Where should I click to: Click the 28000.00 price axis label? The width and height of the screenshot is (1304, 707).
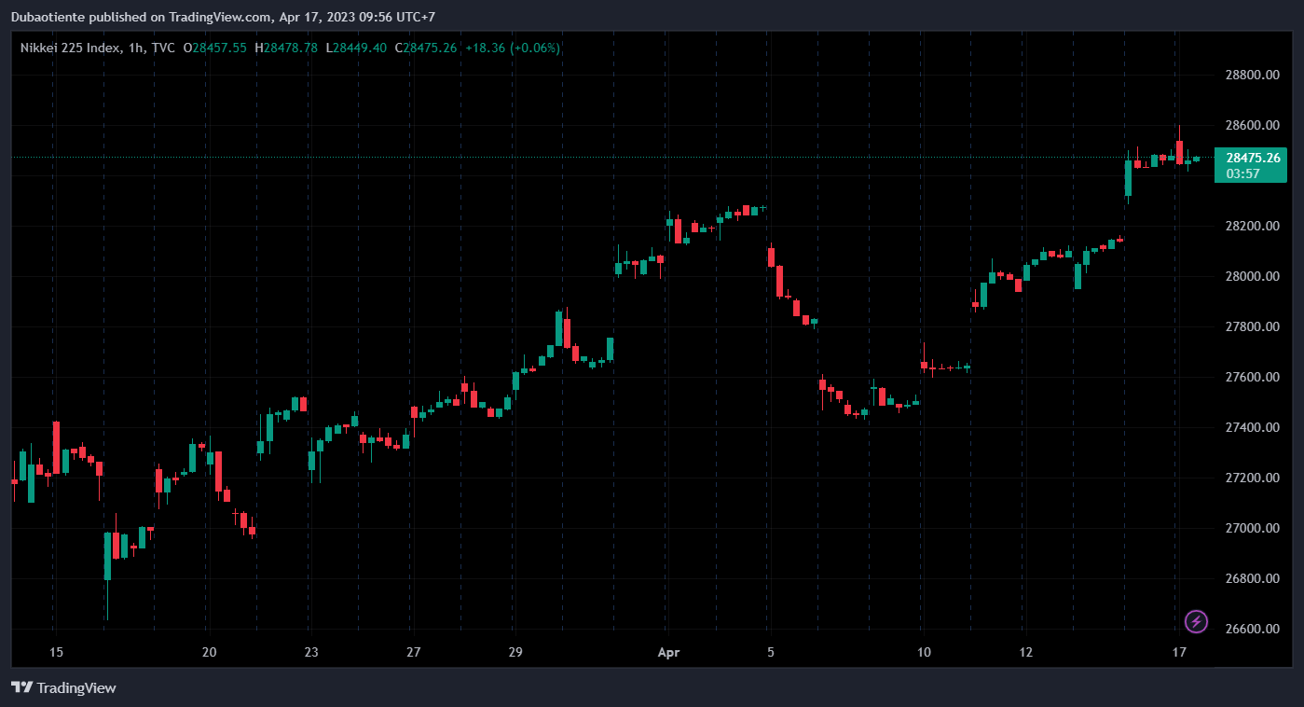pos(1251,277)
